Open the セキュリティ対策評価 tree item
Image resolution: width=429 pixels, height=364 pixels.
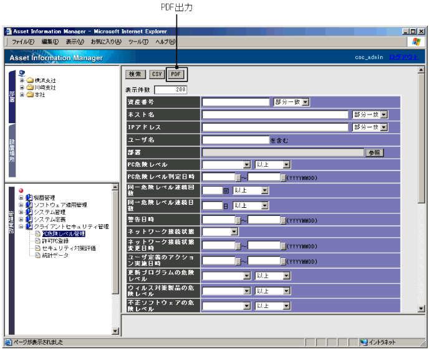click(69, 248)
